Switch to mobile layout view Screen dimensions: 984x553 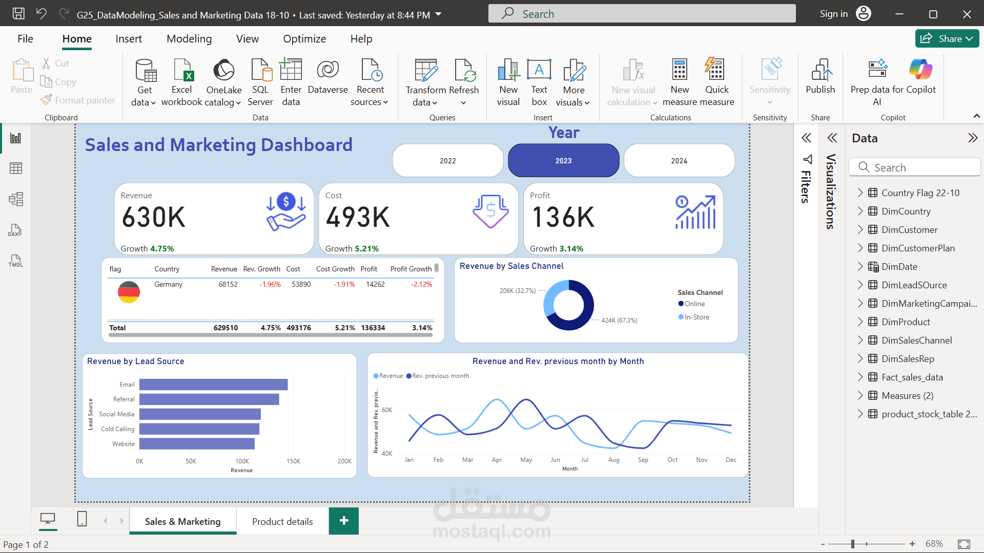pyautogui.click(x=82, y=519)
